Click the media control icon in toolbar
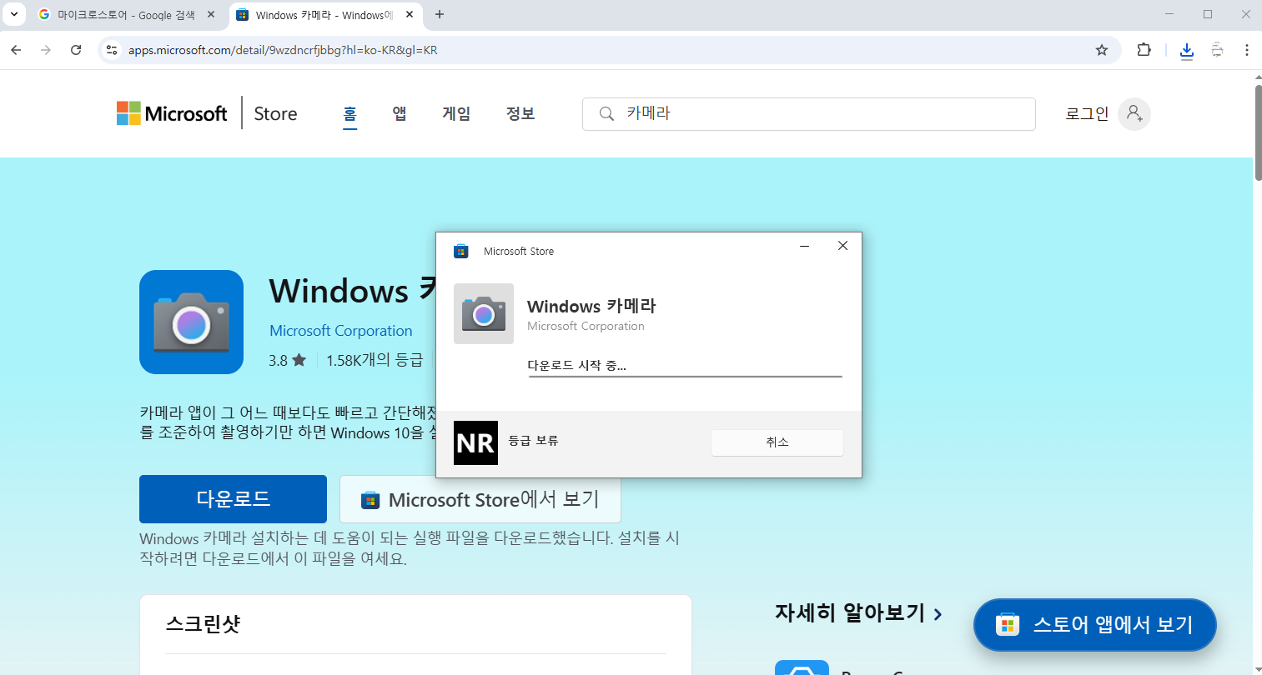This screenshot has height=675, width=1262. (x=1217, y=50)
